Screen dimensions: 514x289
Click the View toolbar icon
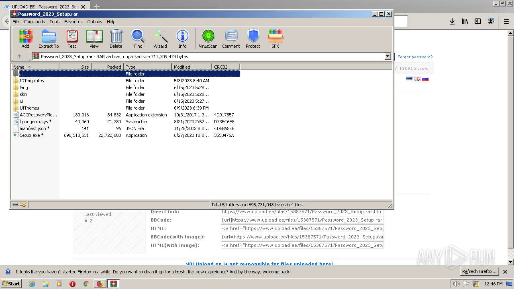pyautogui.click(x=94, y=39)
